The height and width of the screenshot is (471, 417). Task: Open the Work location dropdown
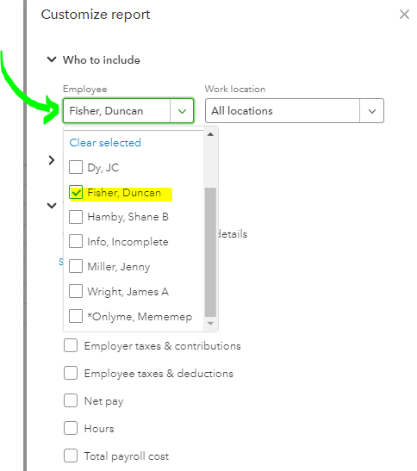click(295, 110)
